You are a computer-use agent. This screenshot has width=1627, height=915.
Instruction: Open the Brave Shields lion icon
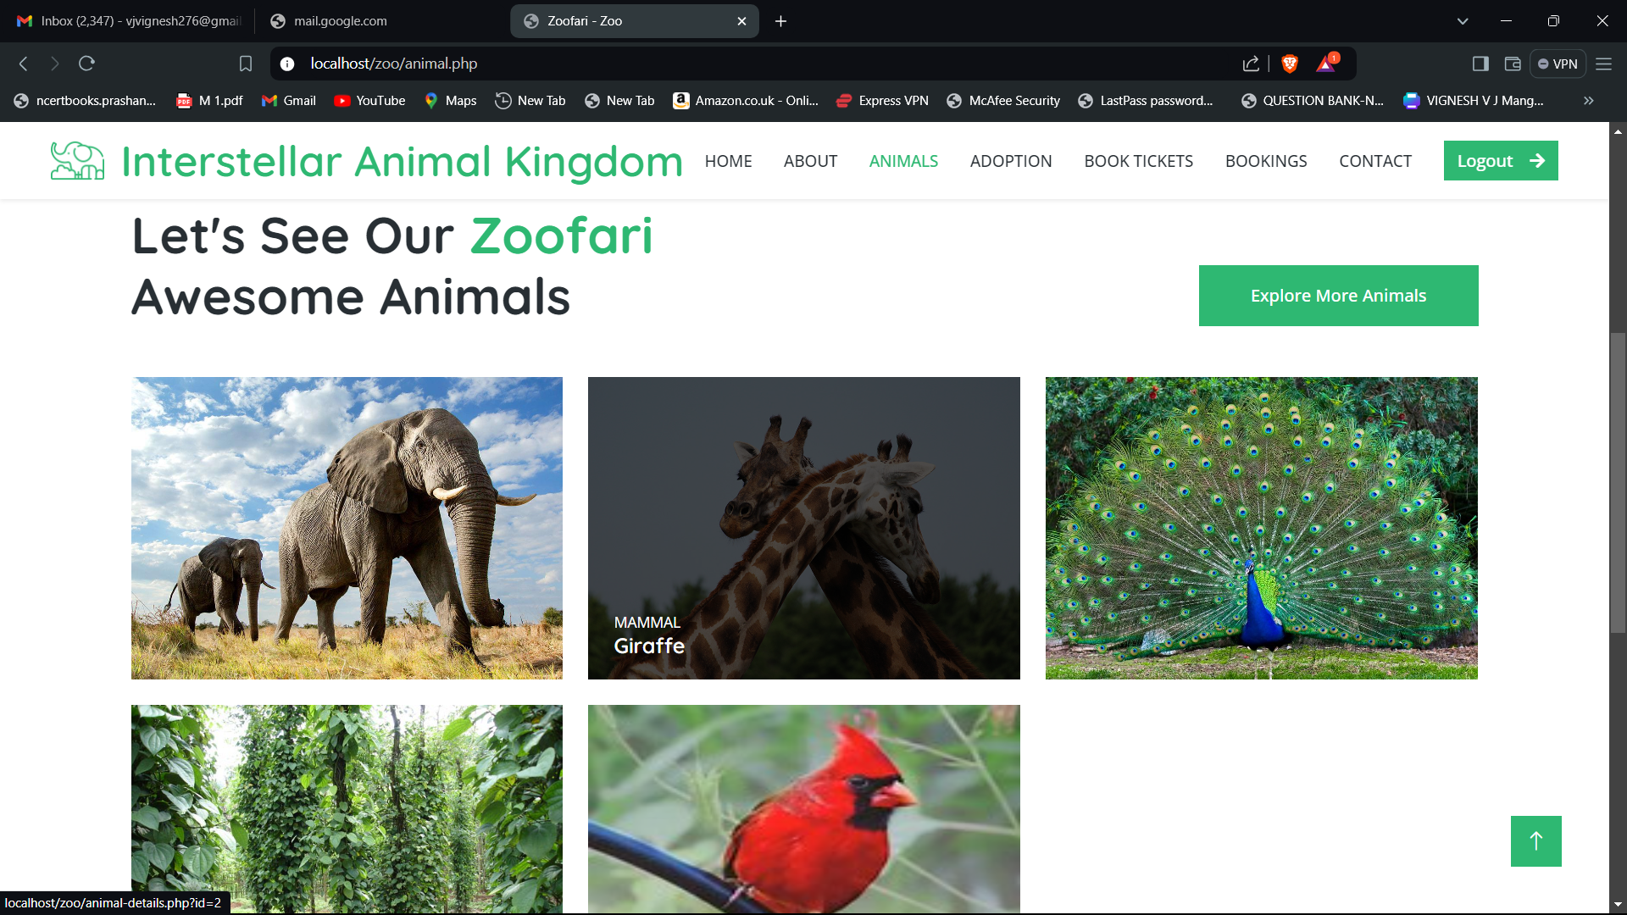[1290, 64]
